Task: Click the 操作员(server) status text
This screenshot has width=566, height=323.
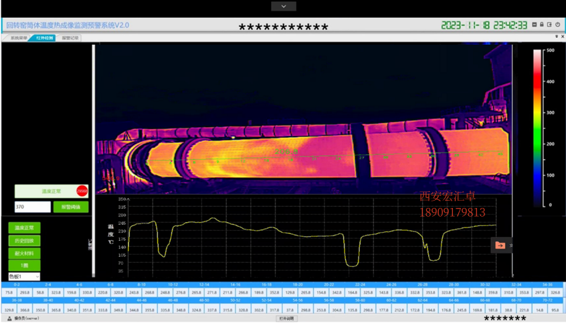Action: (x=27, y=319)
